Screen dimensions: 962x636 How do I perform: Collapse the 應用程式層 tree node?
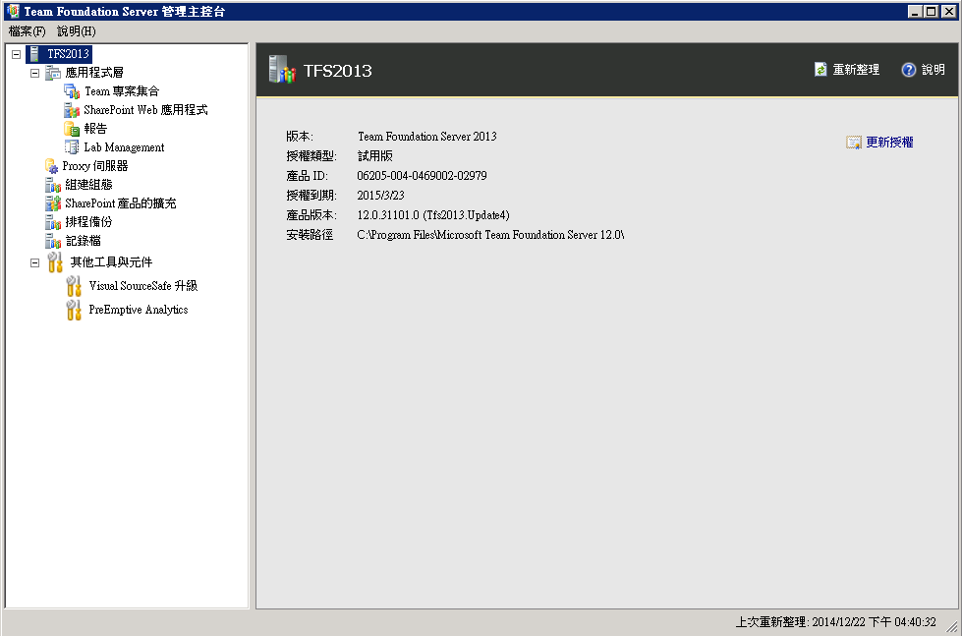35,73
